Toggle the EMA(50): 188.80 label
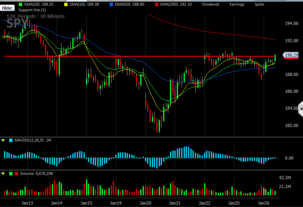This screenshot has width=303, height=207. [129, 4]
